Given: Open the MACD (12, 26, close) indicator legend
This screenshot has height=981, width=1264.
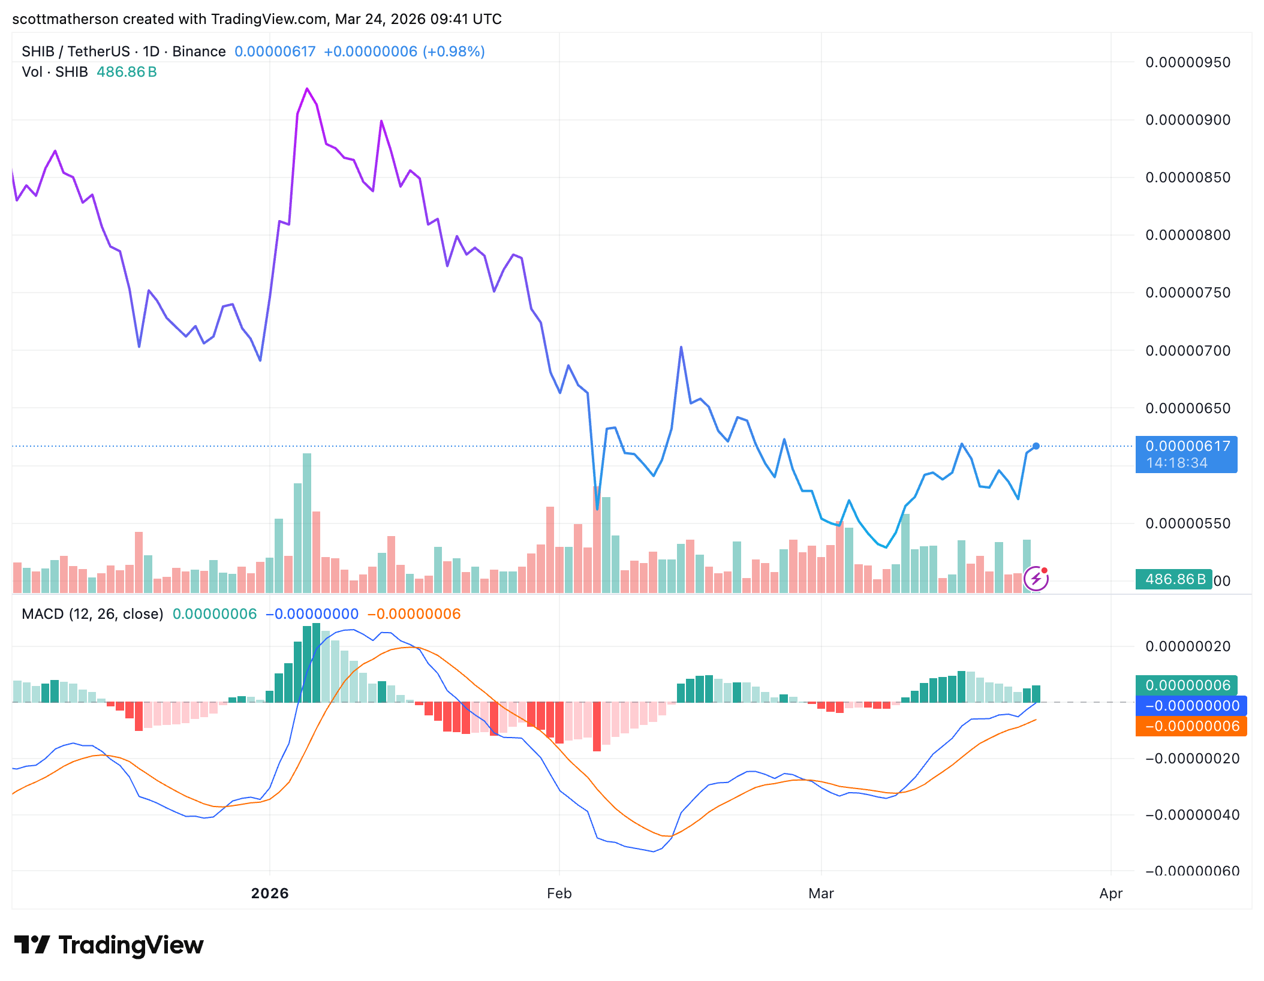Looking at the screenshot, I should pyautogui.click(x=92, y=614).
